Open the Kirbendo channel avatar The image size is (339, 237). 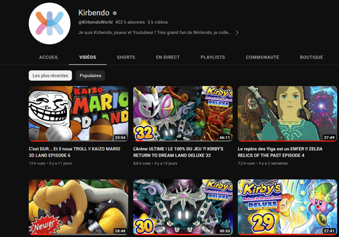tap(50, 23)
